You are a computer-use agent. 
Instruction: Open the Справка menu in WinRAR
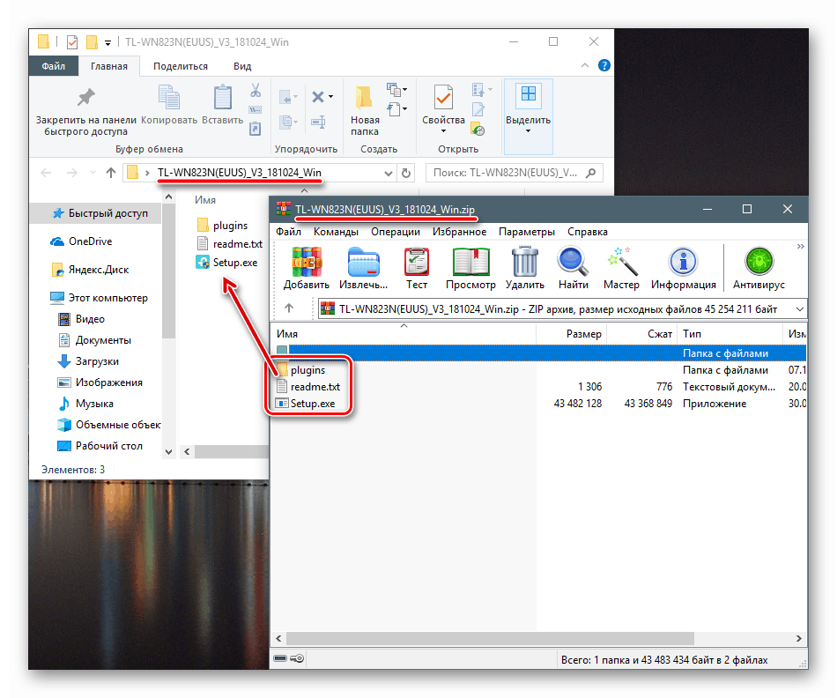pos(587,232)
